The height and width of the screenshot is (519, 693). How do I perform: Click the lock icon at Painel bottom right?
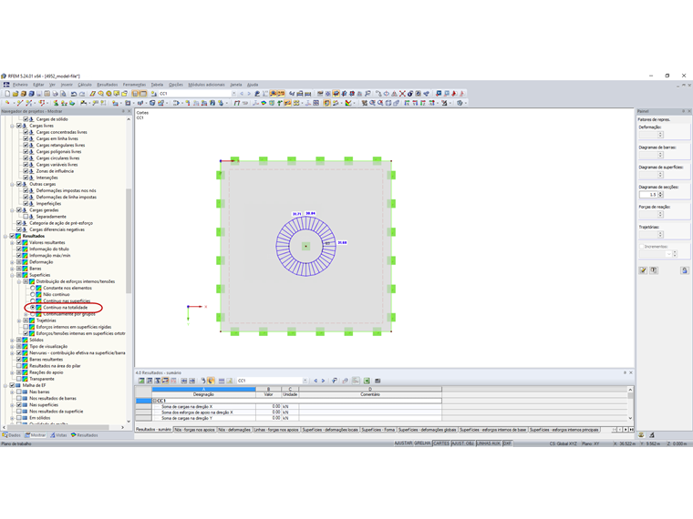pyautogui.click(x=685, y=270)
